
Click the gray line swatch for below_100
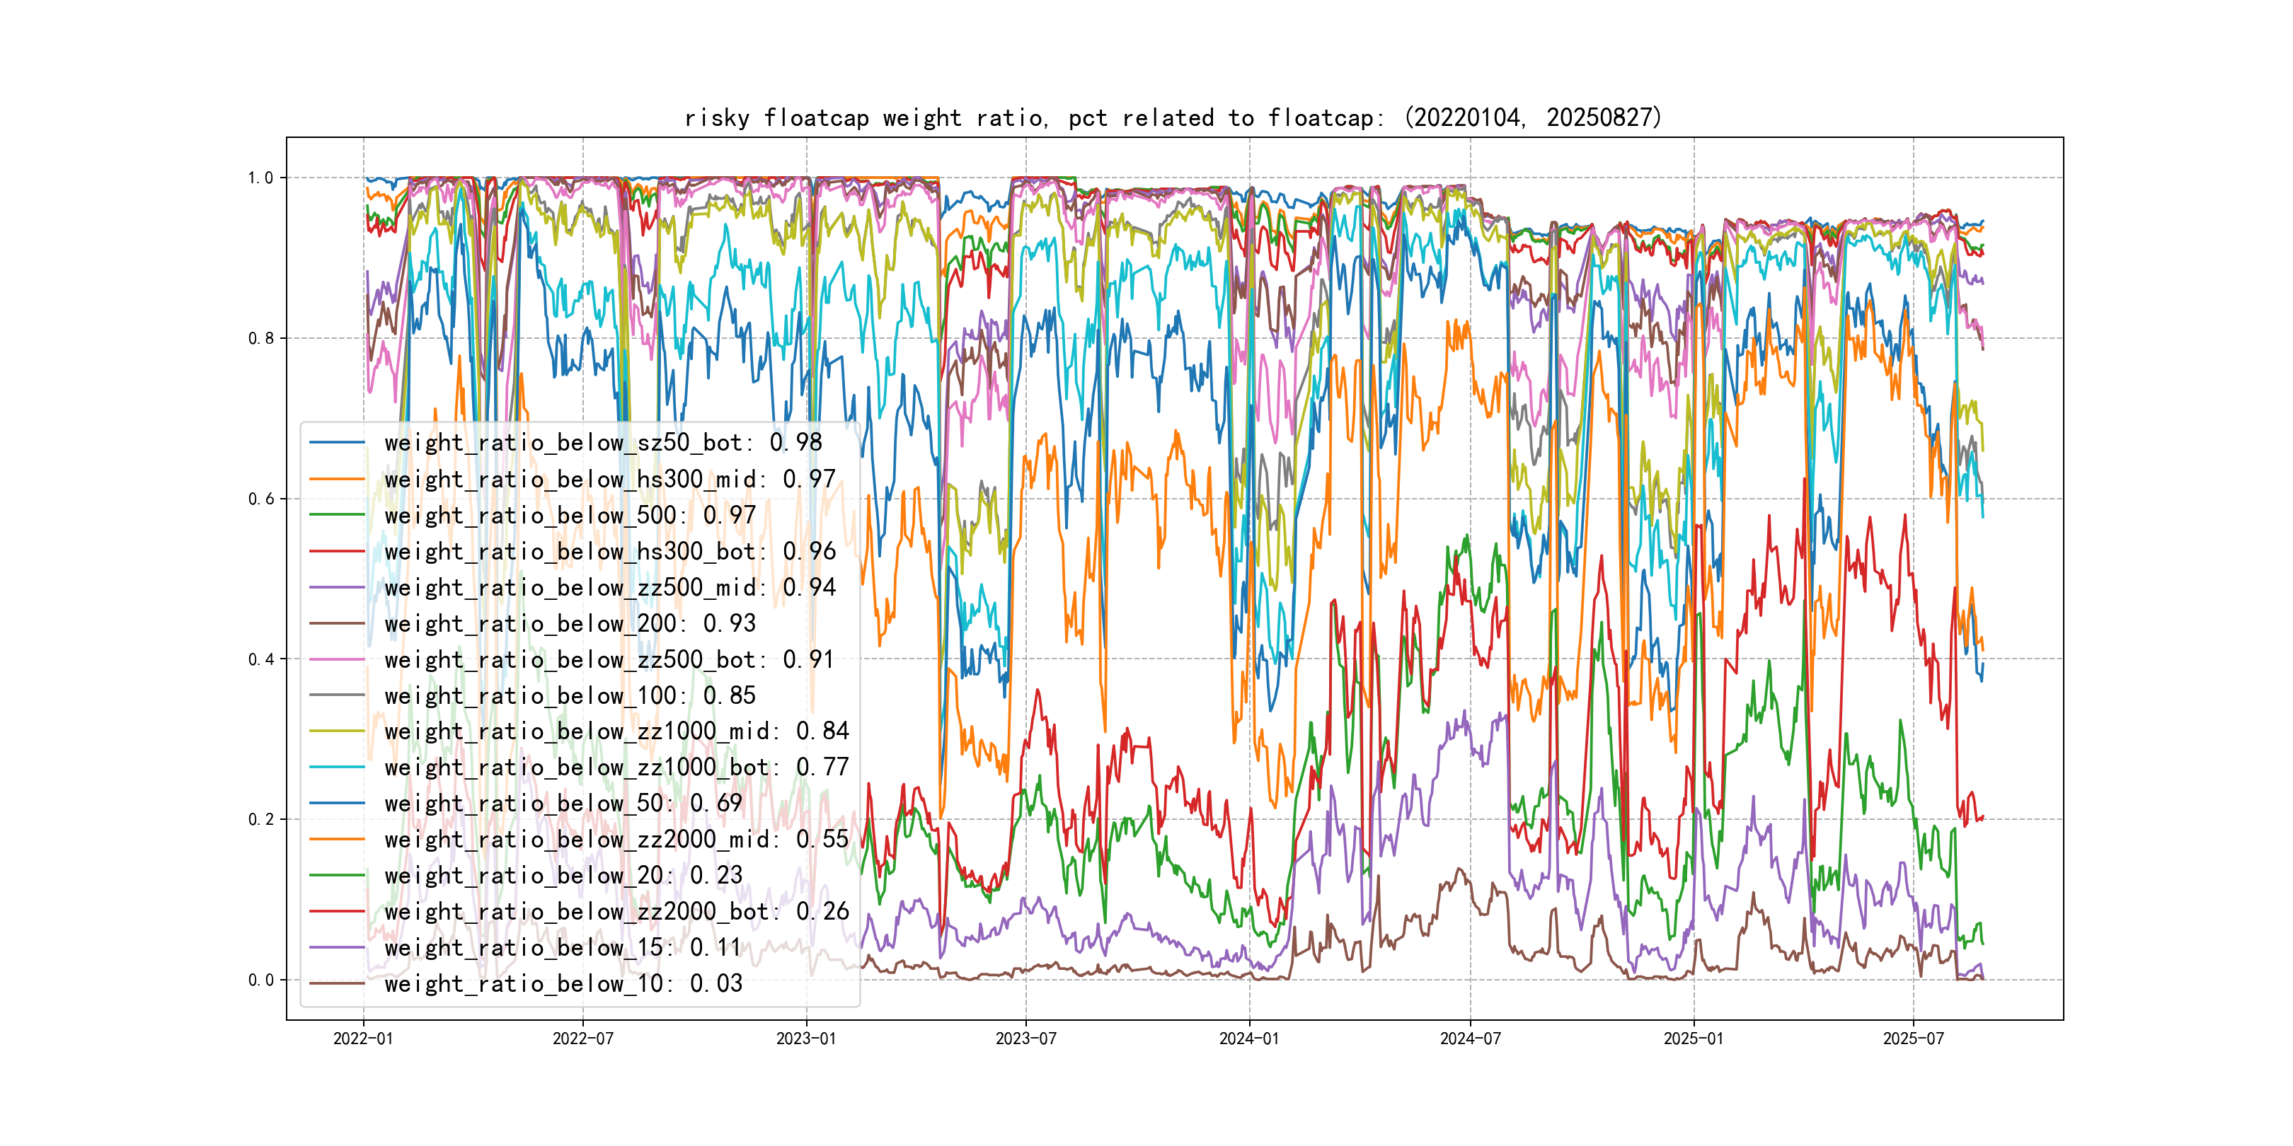tap(336, 695)
